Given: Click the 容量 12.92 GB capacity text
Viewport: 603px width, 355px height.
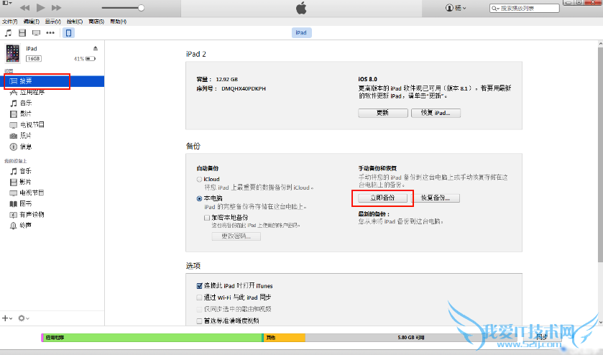Looking at the screenshot, I should tap(217, 79).
